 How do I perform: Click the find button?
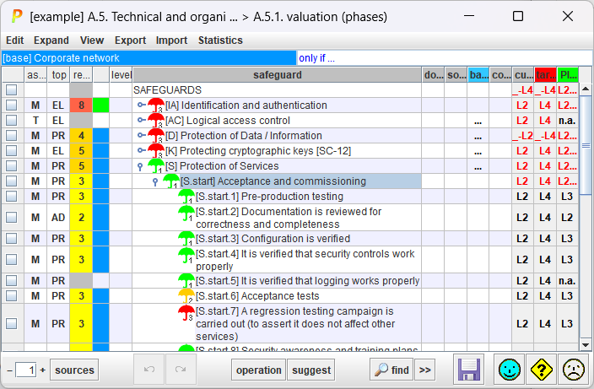tap(391, 370)
